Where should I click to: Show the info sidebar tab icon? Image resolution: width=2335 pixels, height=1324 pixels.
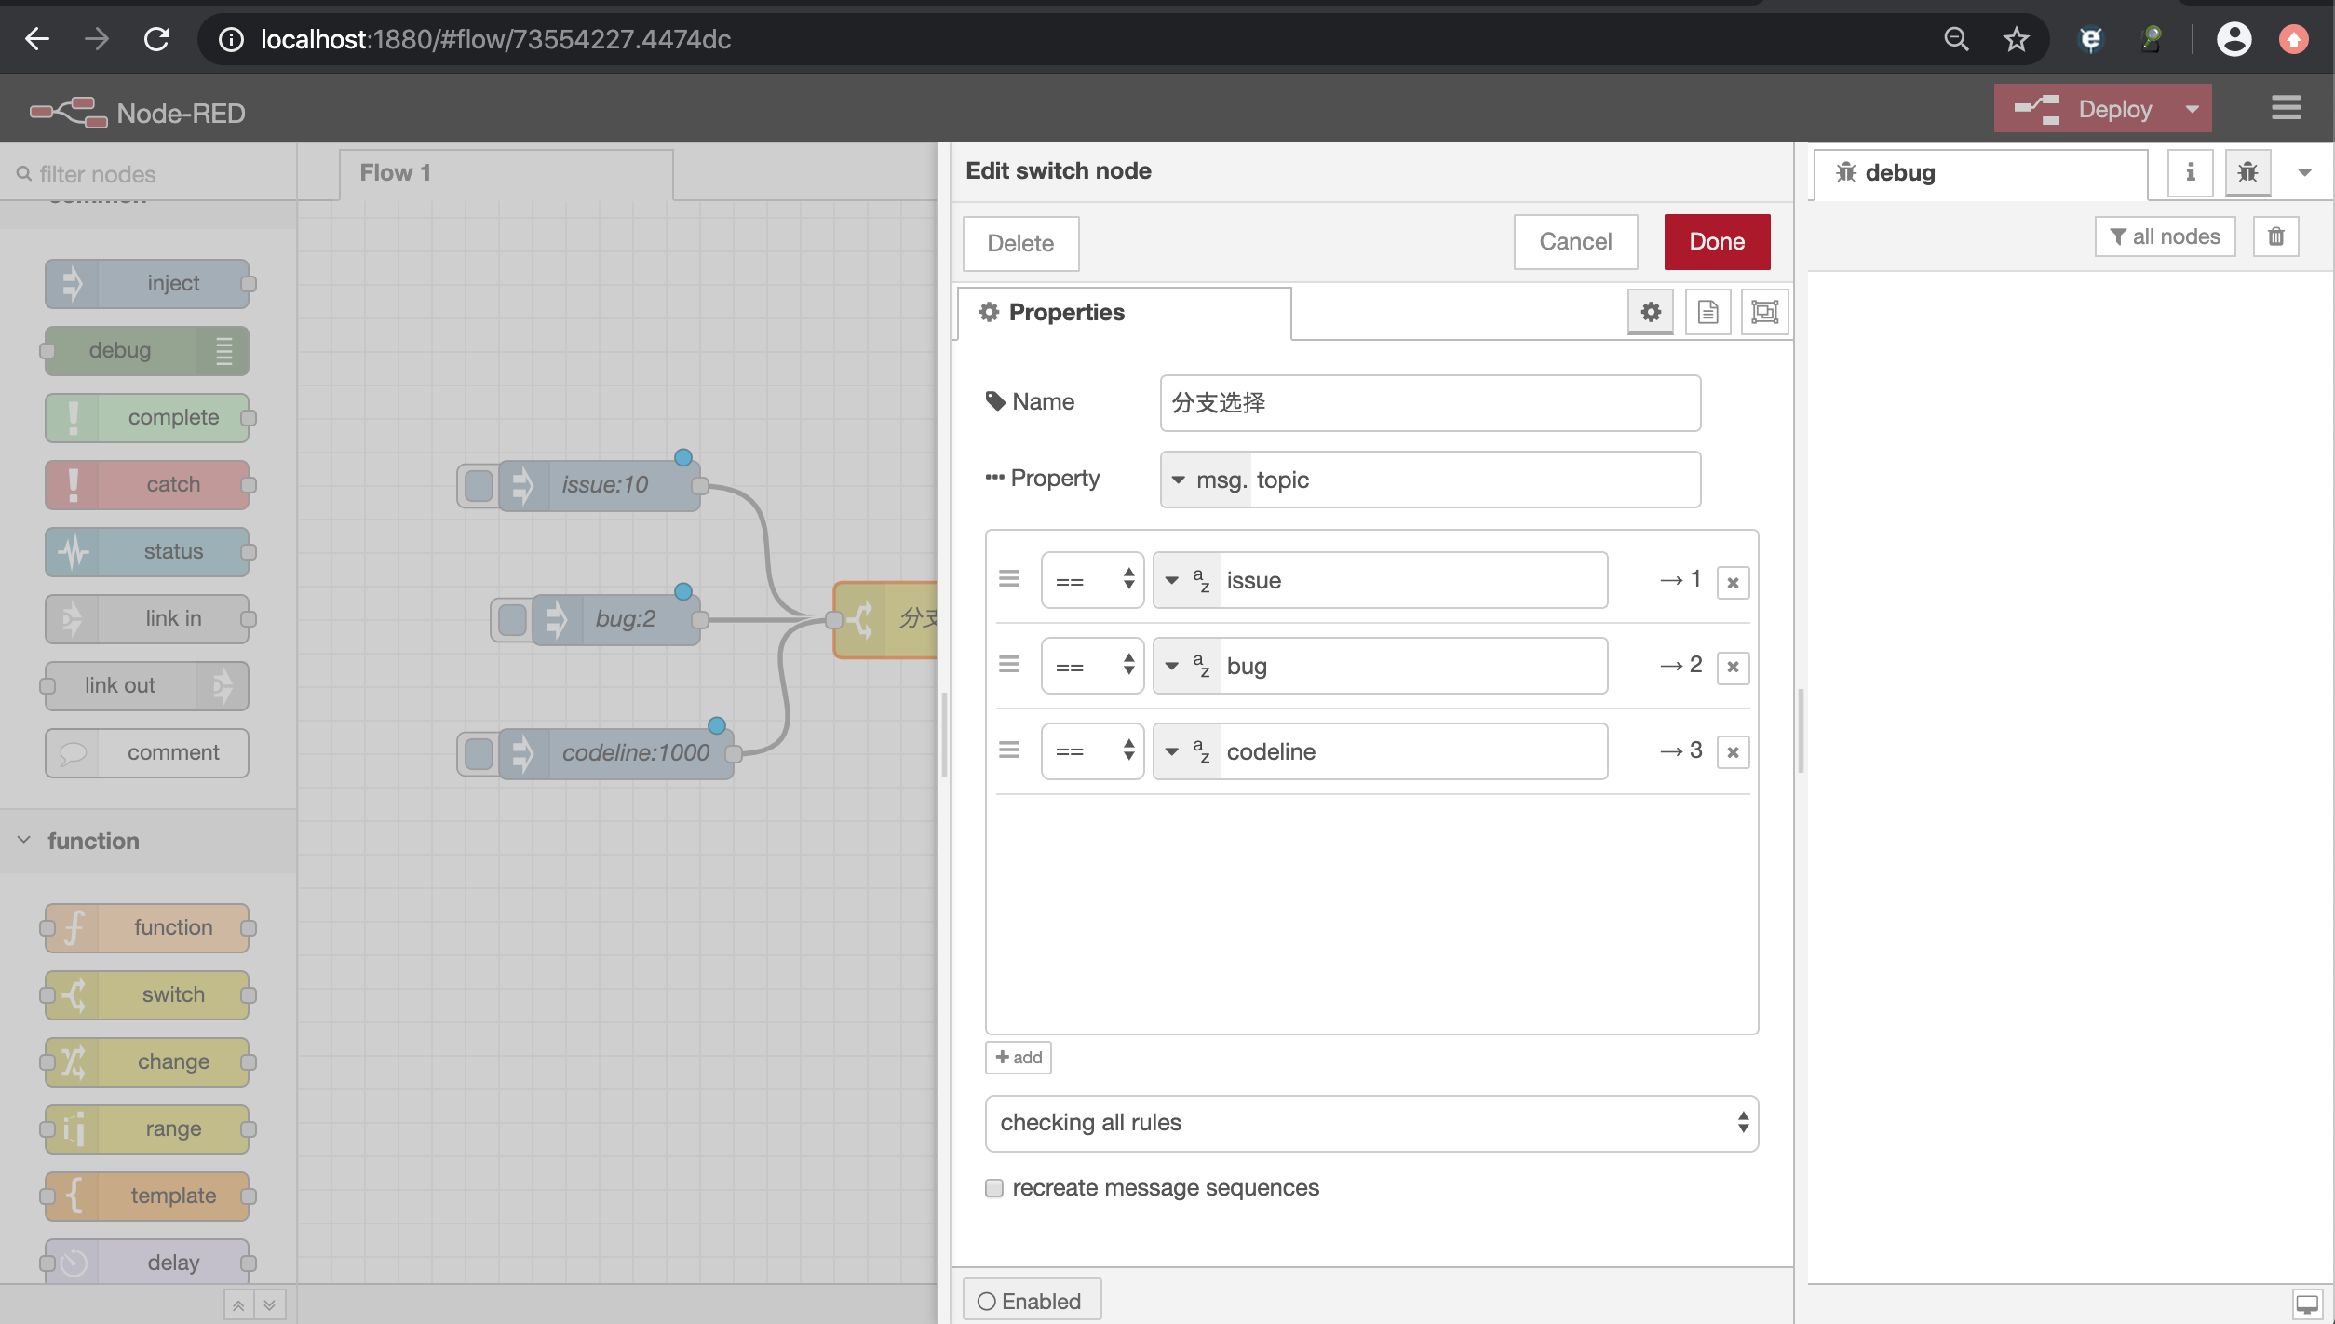[x=2191, y=172]
